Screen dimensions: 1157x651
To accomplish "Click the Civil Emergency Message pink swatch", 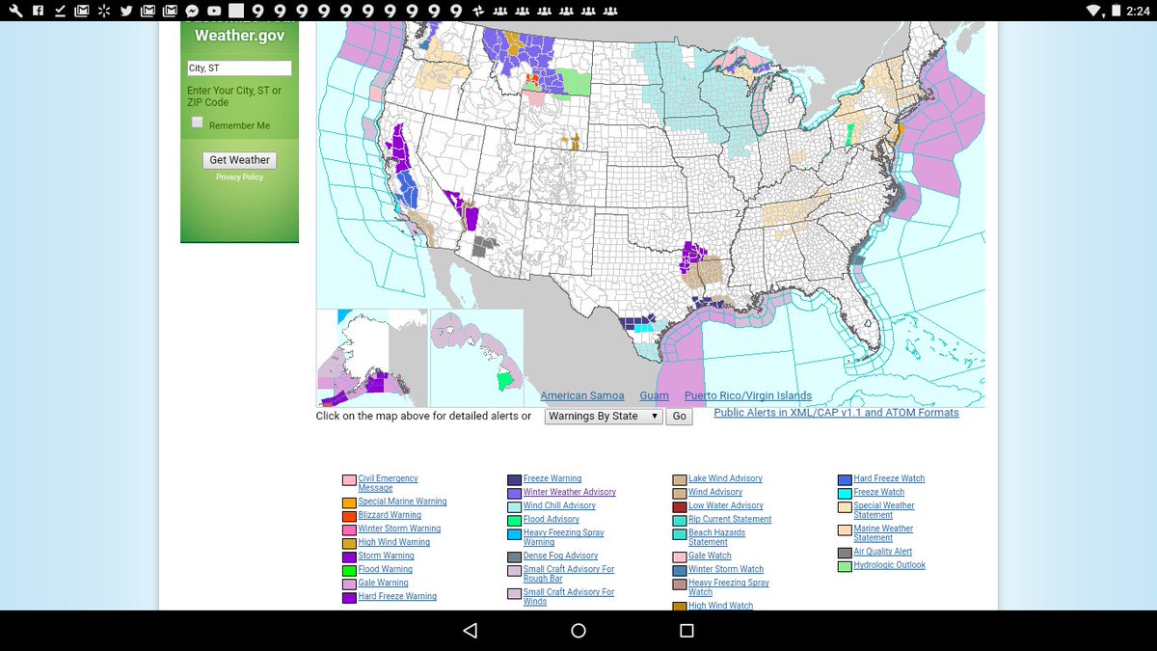I will [x=349, y=480].
